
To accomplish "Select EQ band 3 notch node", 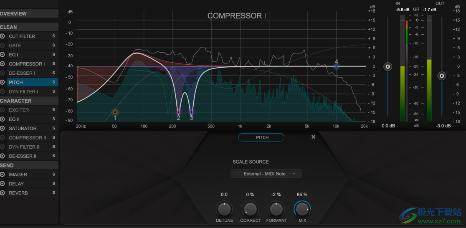I will pyautogui.click(x=192, y=112).
